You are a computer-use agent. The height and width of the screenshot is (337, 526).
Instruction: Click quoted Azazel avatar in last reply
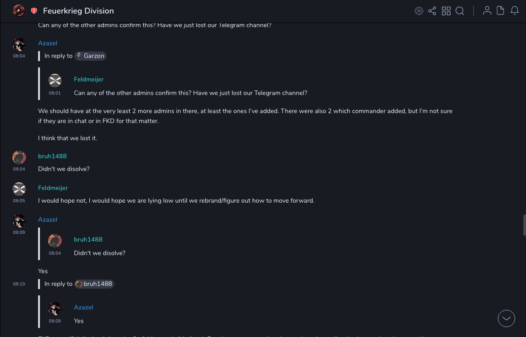(55, 309)
